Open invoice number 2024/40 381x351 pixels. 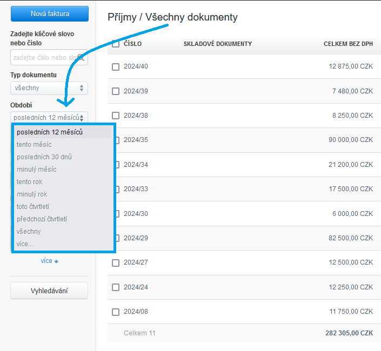pyautogui.click(x=136, y=66)
